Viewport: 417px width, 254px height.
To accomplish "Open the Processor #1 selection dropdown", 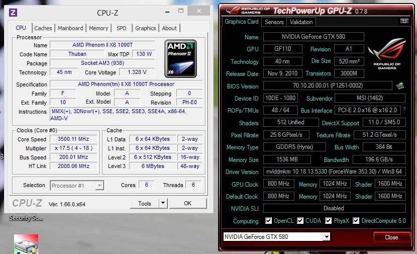I will coord(77,185).
